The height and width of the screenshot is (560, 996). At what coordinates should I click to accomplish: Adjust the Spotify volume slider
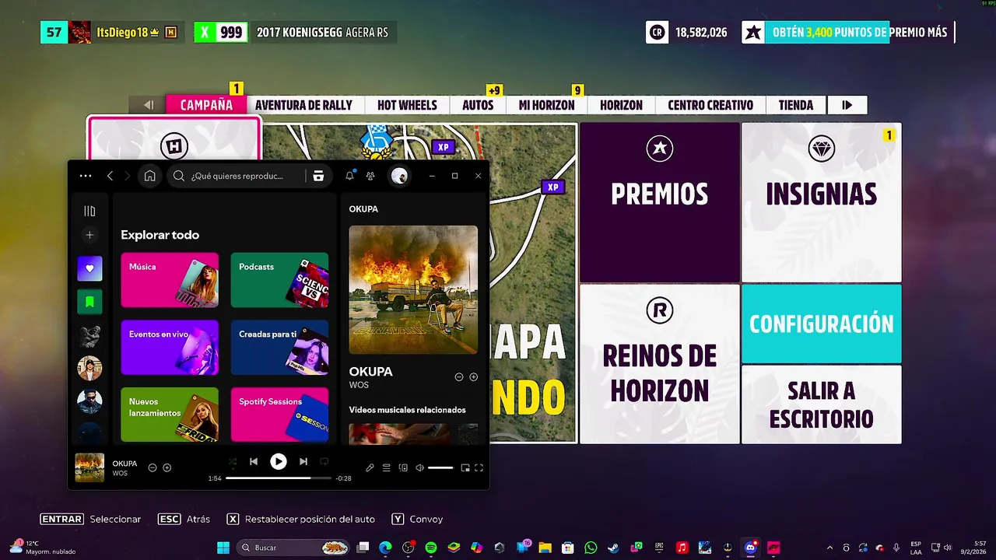coord(440,467)
